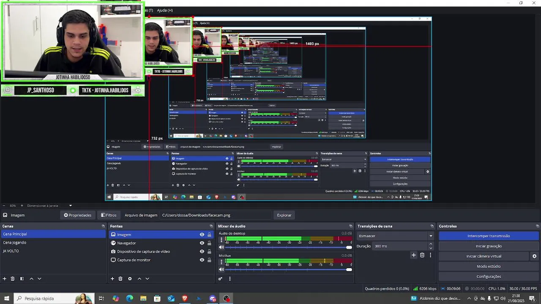541x304 pixels.
Task: Select Cena Jogando scene
Action: coord(53,243)
